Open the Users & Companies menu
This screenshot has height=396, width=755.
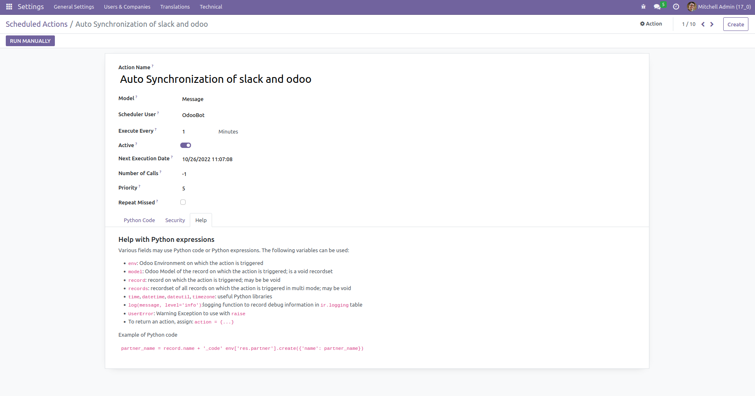pyautogui.click(x=127, y=7)
